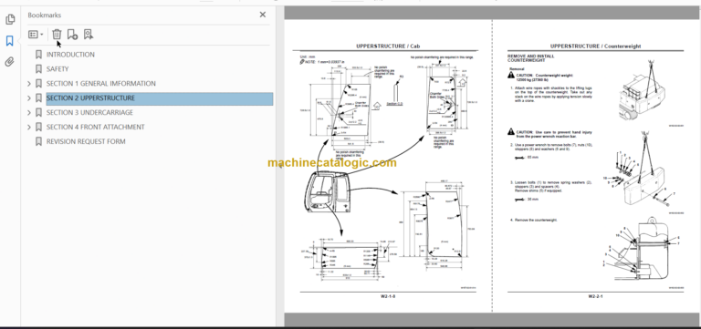
Task: Click the bookmark icon beside SAFETY
Action: (x=39, y=69)
